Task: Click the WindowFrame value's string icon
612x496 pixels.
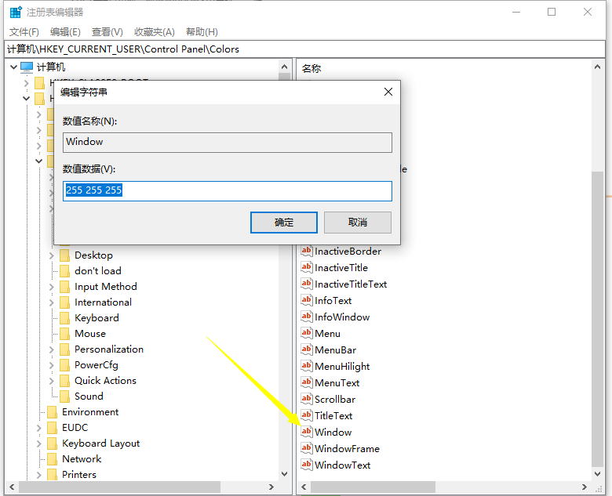Action: [x=307, y=448]
